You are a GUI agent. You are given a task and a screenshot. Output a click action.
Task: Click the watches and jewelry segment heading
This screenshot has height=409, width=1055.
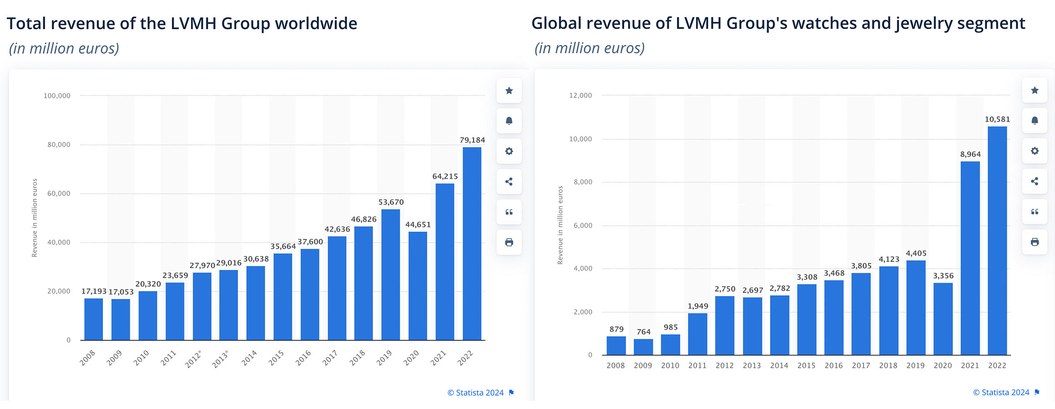(x=778, y=24)
